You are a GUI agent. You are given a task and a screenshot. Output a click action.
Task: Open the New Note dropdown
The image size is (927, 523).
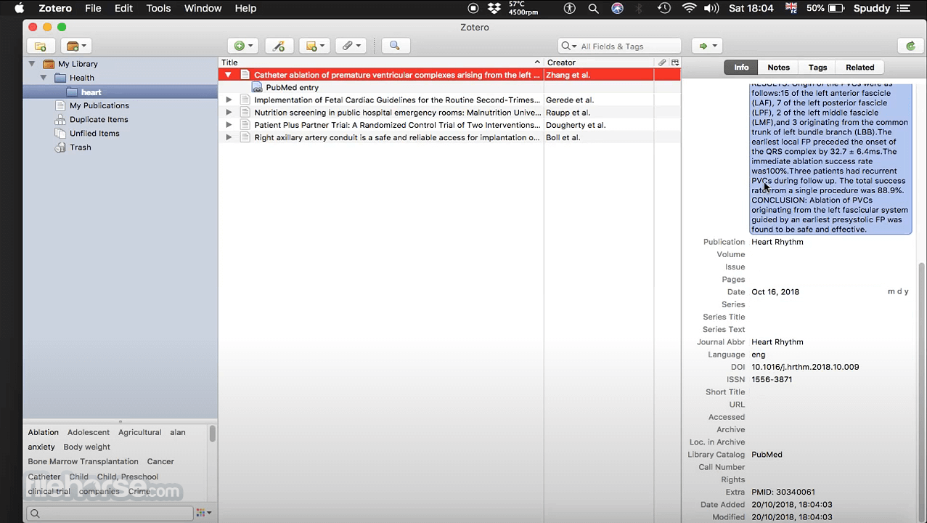315,46
